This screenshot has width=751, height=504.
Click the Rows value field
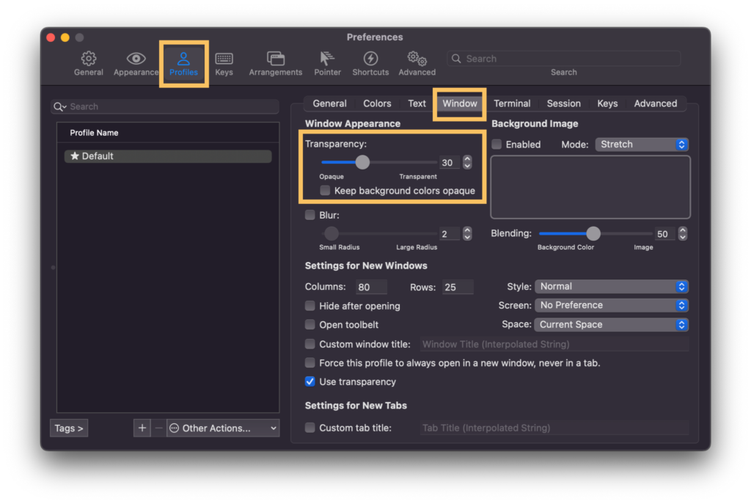click(x=458, y=287)
